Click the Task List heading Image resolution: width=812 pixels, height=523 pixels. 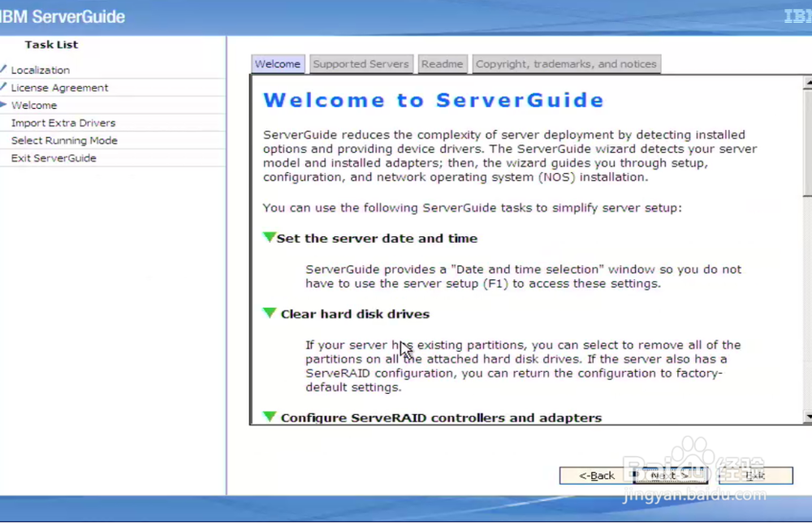[51, 45]
